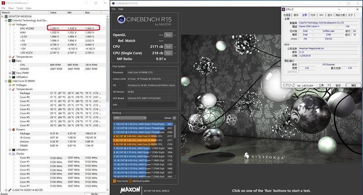363x195 pixels.
Task: Click the Details arrow button in Ranking
Action: point(174,118)
